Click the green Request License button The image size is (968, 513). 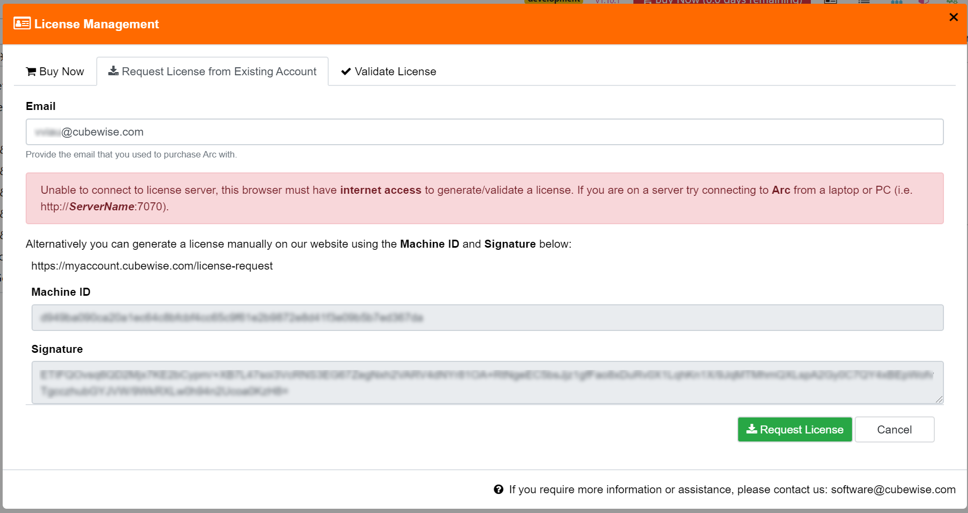click(x=795, y=430)
